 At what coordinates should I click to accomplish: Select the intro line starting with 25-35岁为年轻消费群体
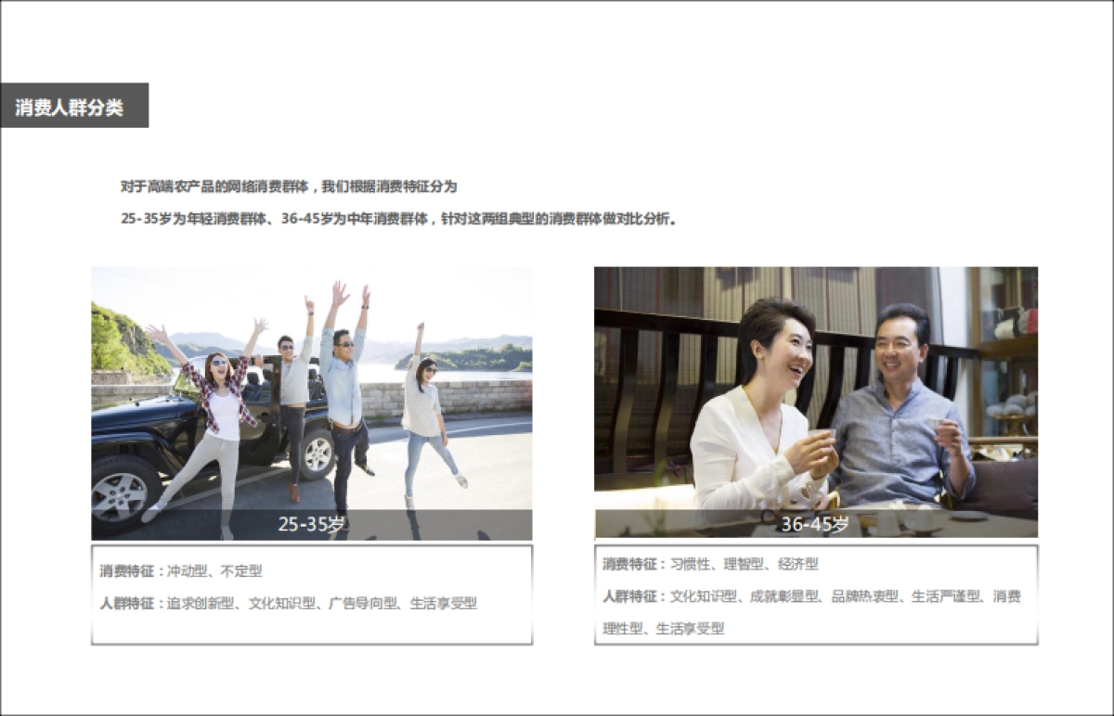398,220
